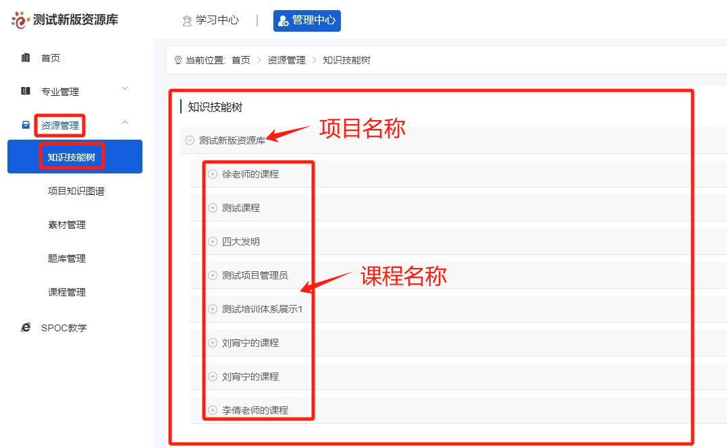
Task: Expand the 四大发明 node
Action: coord(213,242)
